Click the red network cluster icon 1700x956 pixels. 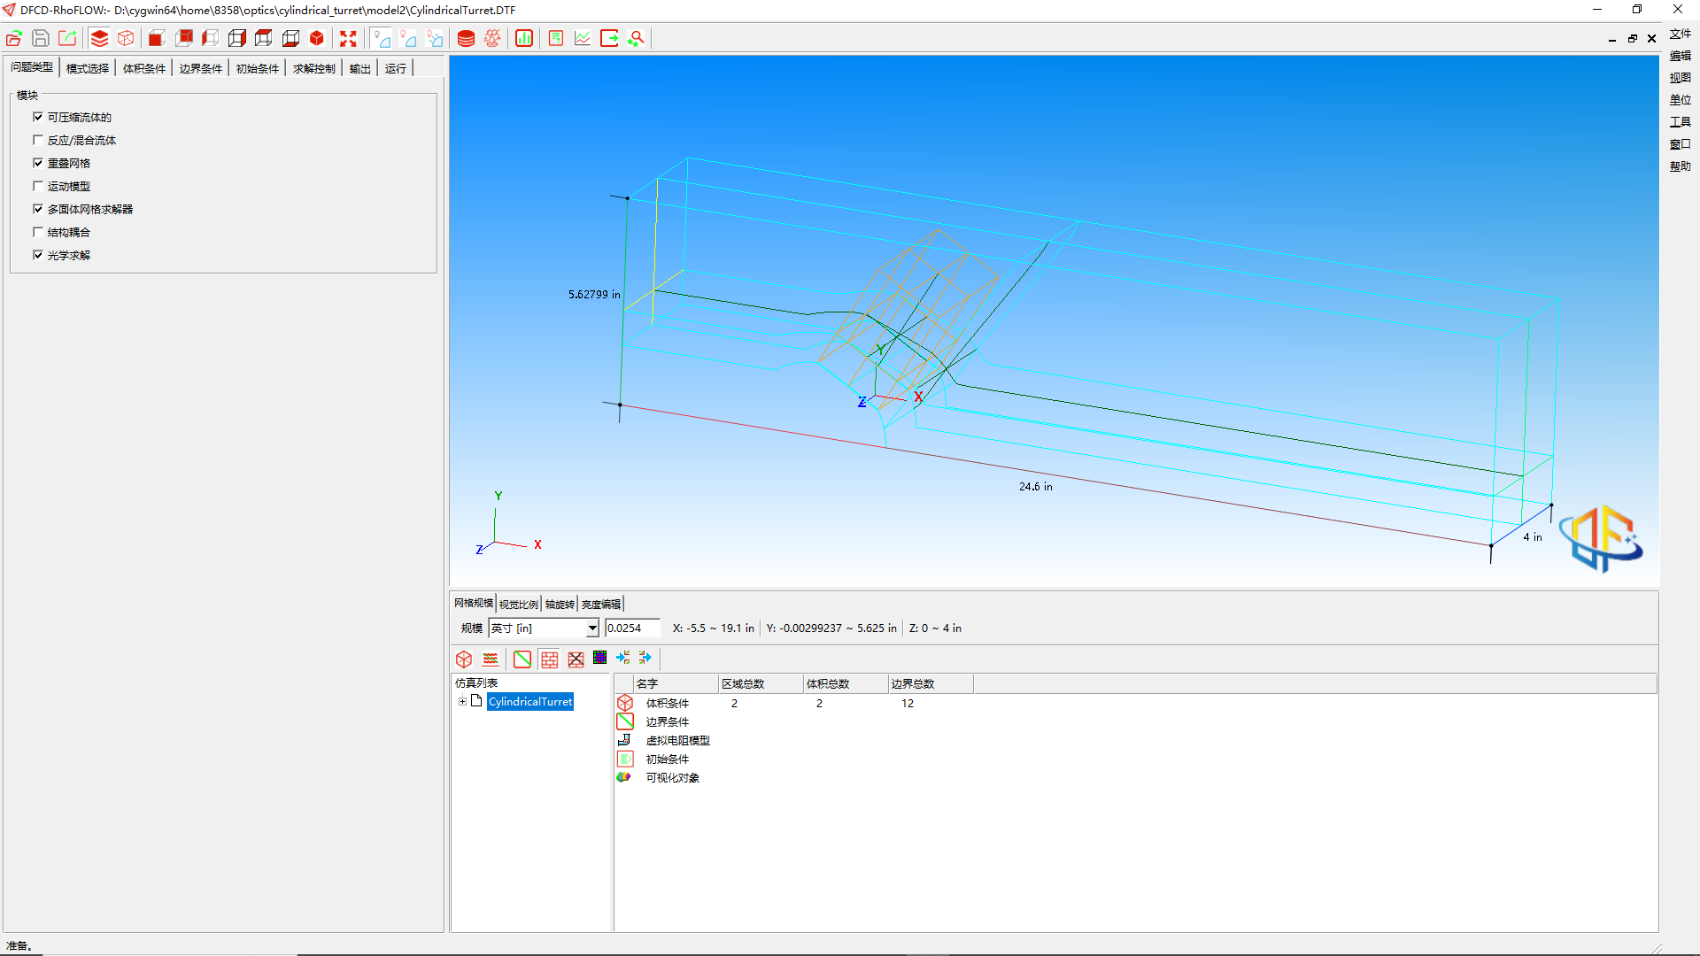492,38
